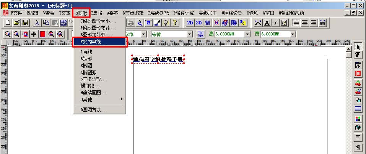This screenshot has width=366, height=154.
Task: Choose A椭圆弧 elliptical arc menu entry
Action: pos(100,72)
